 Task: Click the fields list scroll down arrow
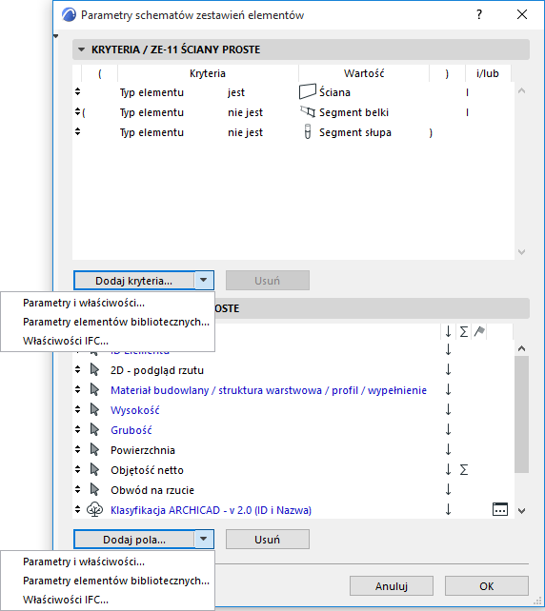coord(521,510)
